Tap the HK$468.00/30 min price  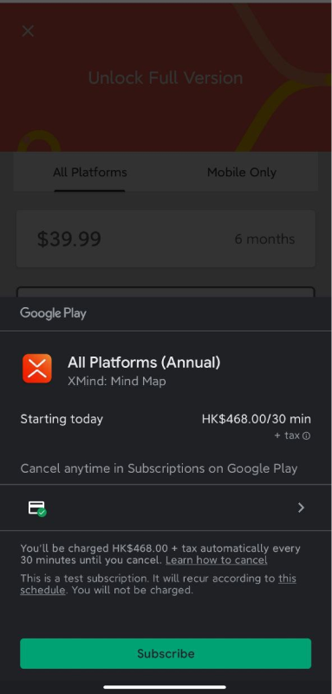coord(257,419)
